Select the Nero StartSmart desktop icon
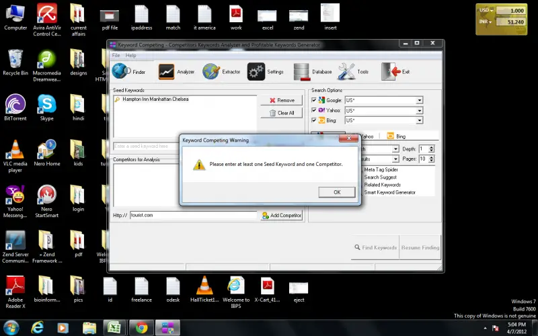The height and width of the screenshot is (336, 538). pyautogui.click(x=47, y=202)
